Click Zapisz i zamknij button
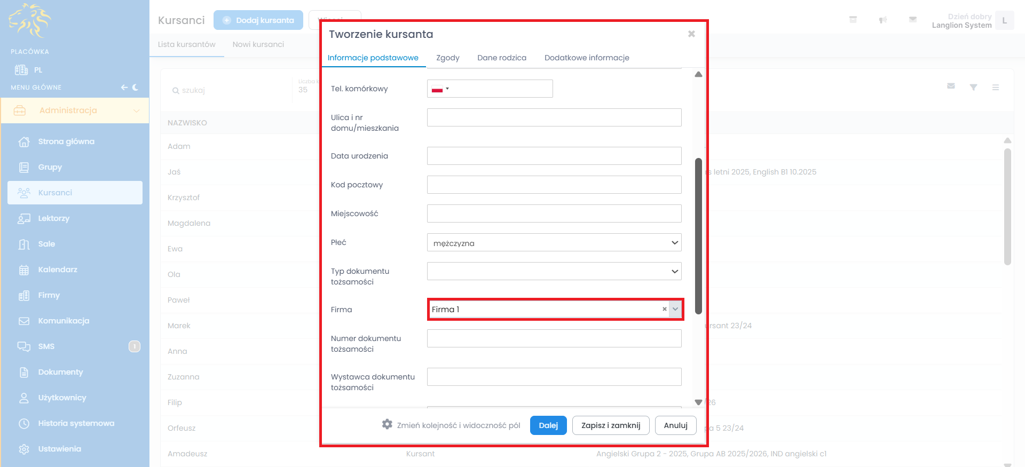Image resolution: width=1025 pixels, height=467 pixels. click(x=610, y=425)
